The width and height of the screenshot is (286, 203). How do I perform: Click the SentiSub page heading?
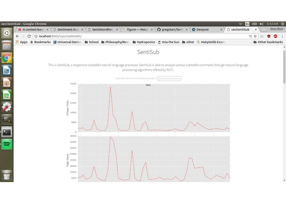pos(148,52)
